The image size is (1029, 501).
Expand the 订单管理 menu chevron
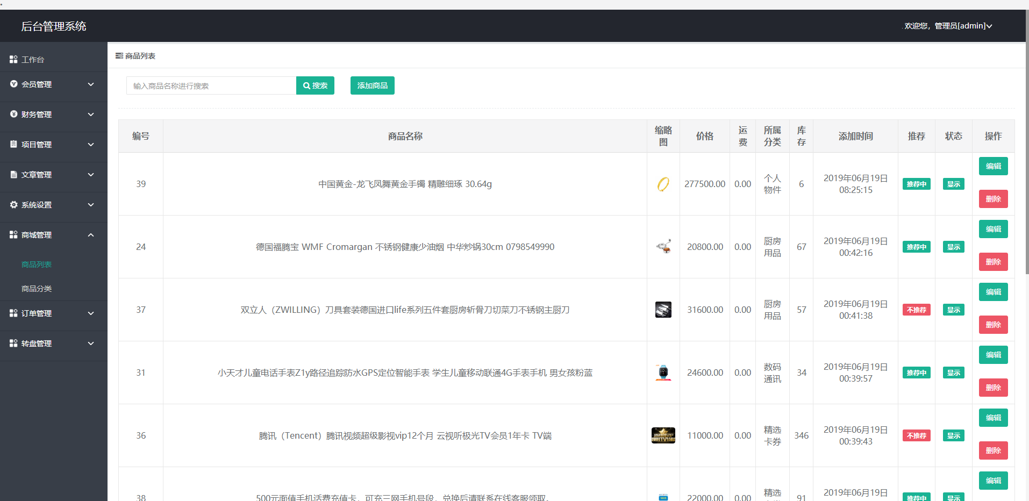(x=91, y=313)
